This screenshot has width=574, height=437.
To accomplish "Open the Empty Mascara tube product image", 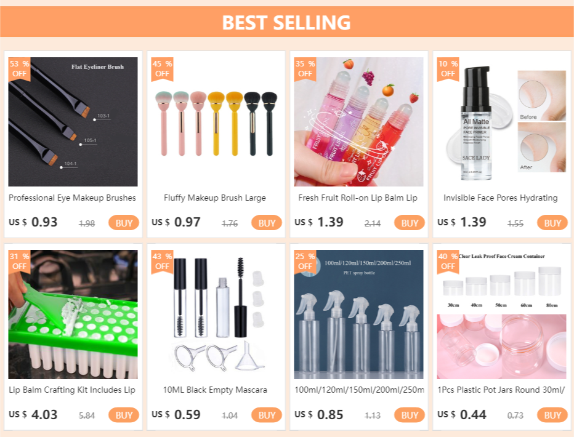I will tap(216, 315).
